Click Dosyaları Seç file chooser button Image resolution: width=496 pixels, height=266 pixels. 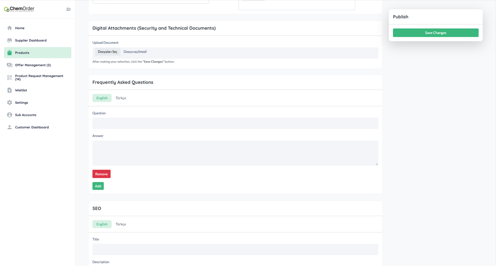pos(107,52)
